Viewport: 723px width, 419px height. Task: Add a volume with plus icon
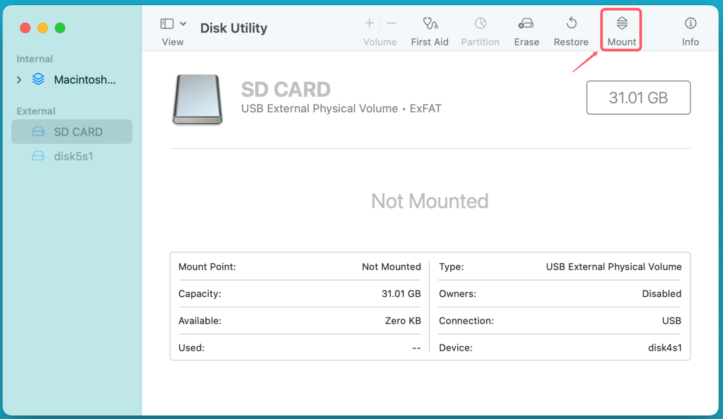click(x=369, y=24)
